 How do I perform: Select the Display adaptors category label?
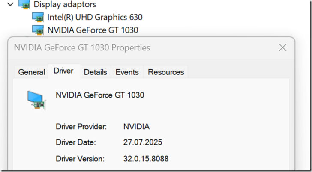click(65, 5)
